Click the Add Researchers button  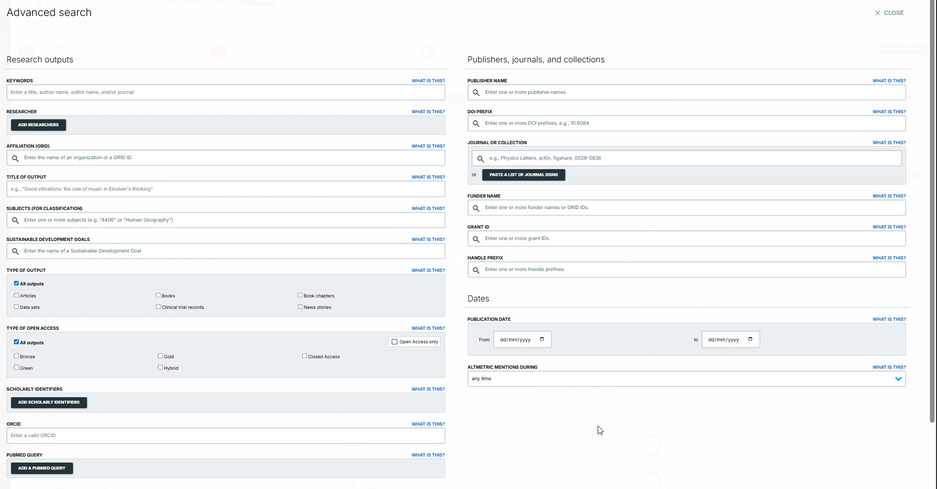[38, 125]
